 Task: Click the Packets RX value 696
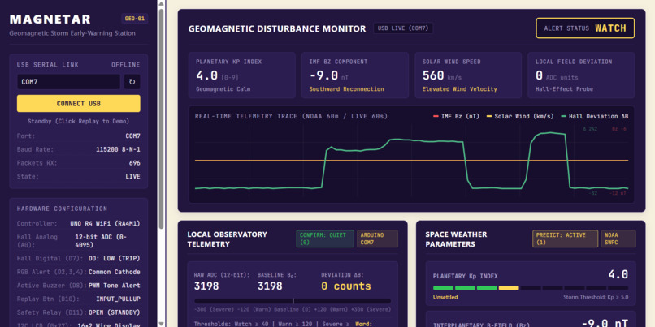[135, 162]
